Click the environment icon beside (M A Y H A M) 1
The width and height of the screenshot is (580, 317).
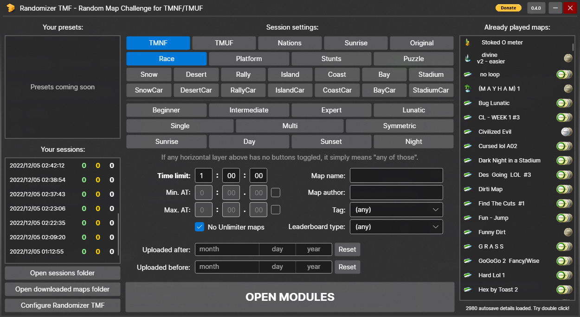468,89
